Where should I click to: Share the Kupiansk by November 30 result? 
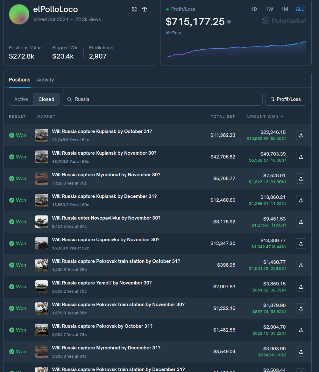tap(301, 157)
